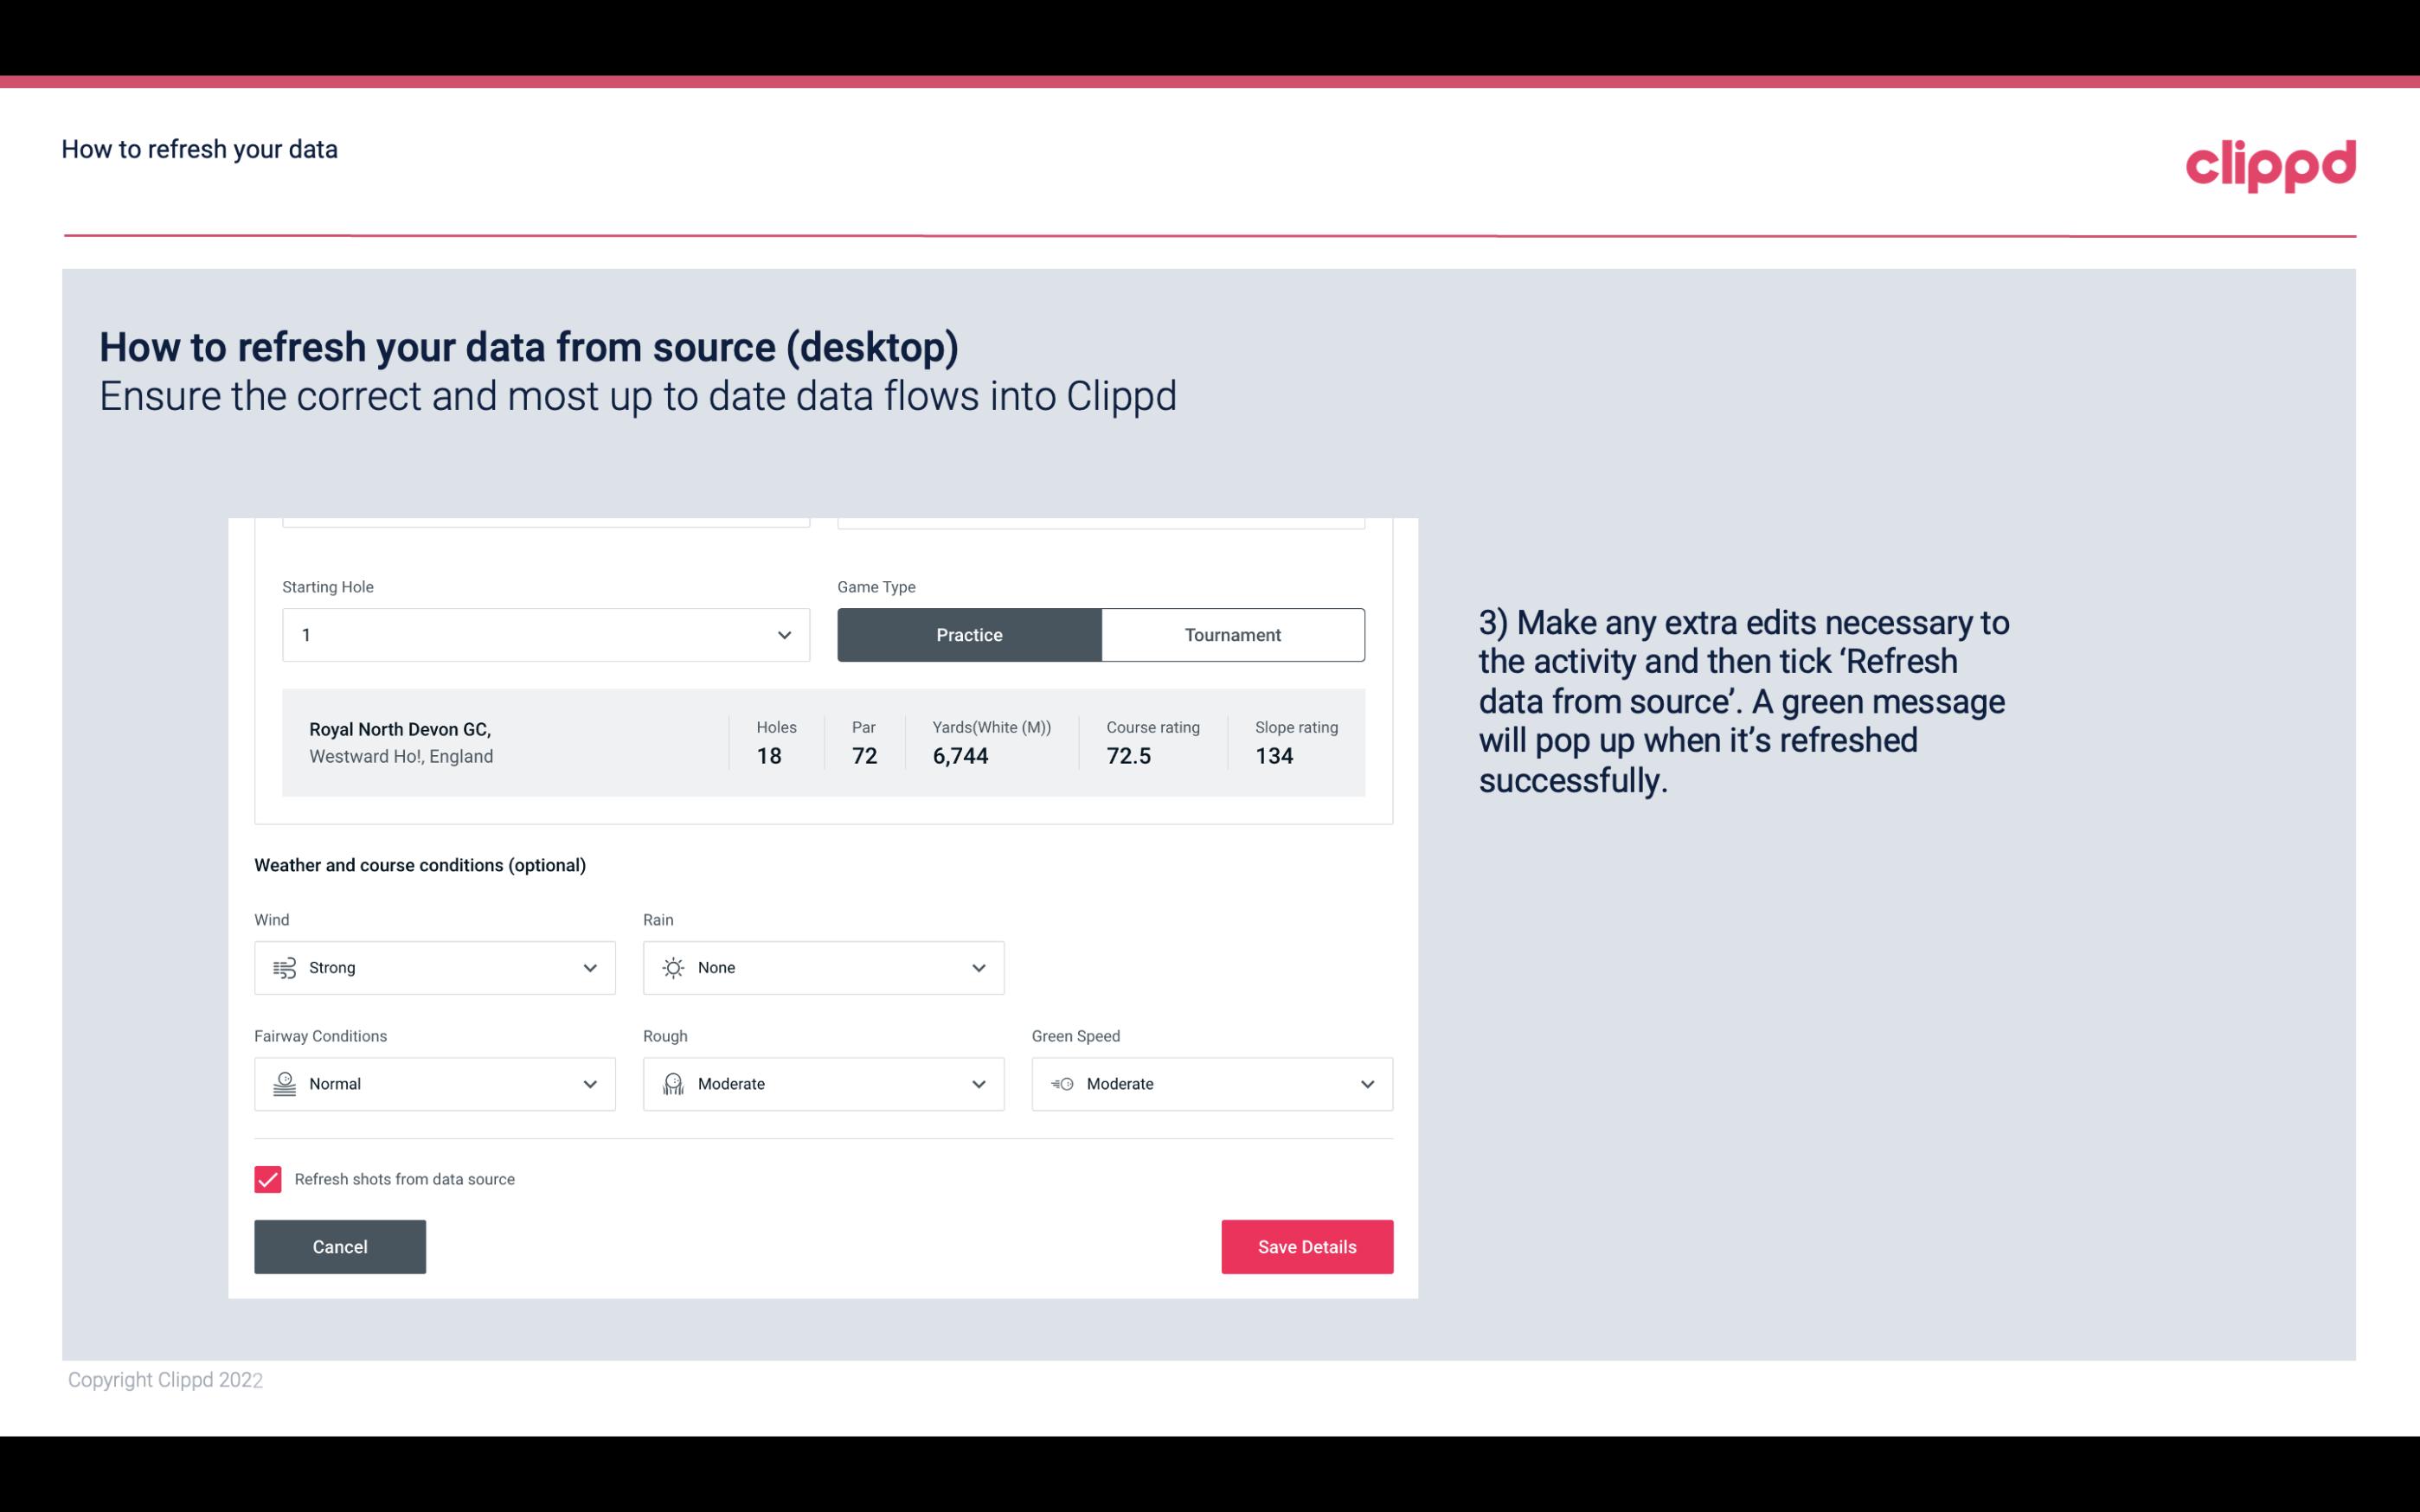The width and height of the screenshot is (2420, 1512).
Task: Toggle the Tournament game type button
Action: coord(1232,634)
